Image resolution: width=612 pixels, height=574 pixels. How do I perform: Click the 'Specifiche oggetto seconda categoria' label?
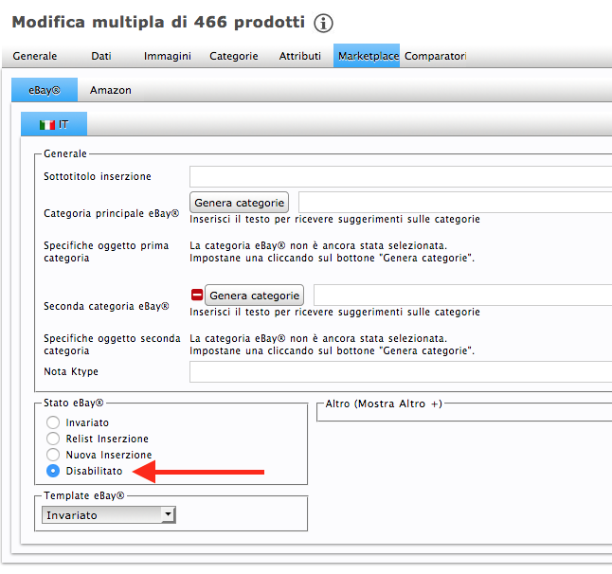tap(112, 345)
